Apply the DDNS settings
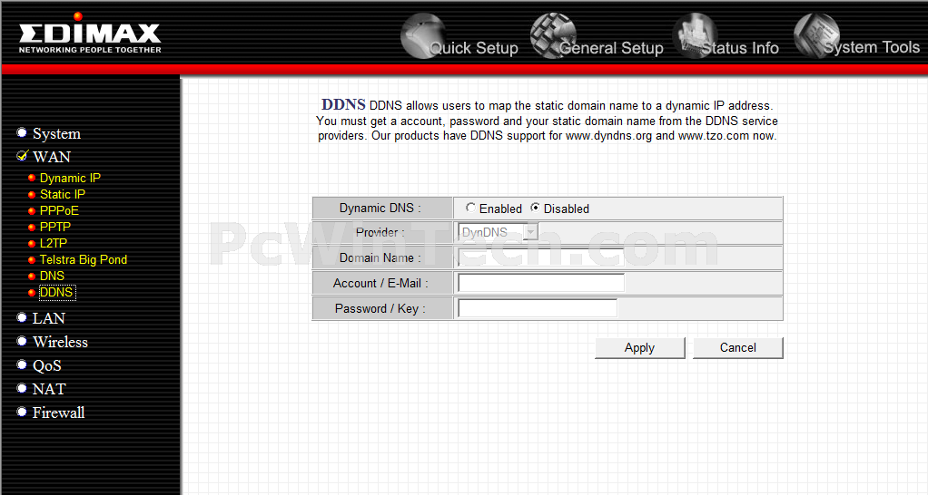 click(640, 348)
